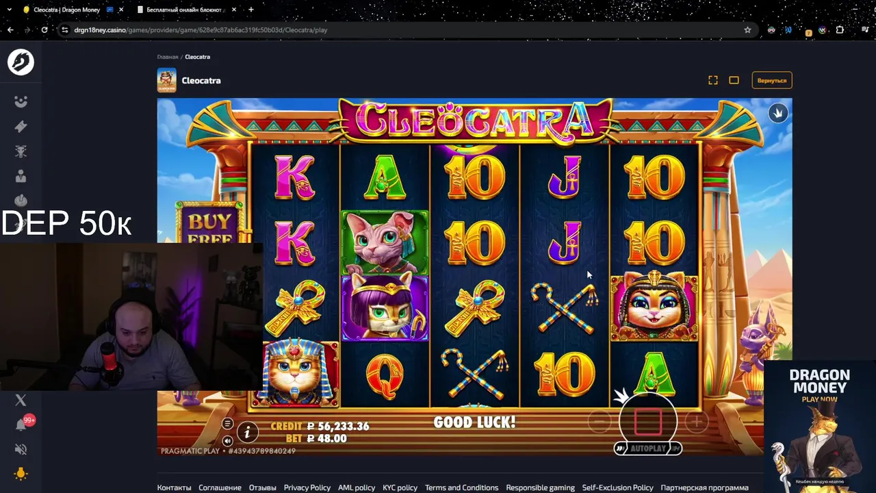876x493 pixels.
Task: Toggle the slot game sound icon
Action: [228, 441]
